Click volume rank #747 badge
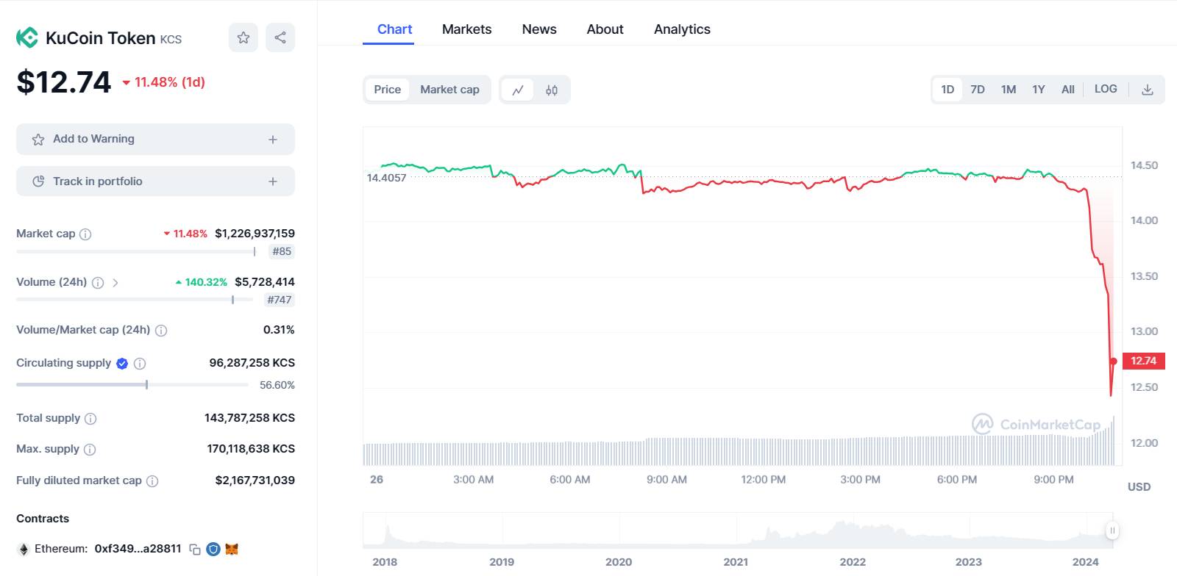The width and height of the screenshot is (1177, 576). coord(280,300)
